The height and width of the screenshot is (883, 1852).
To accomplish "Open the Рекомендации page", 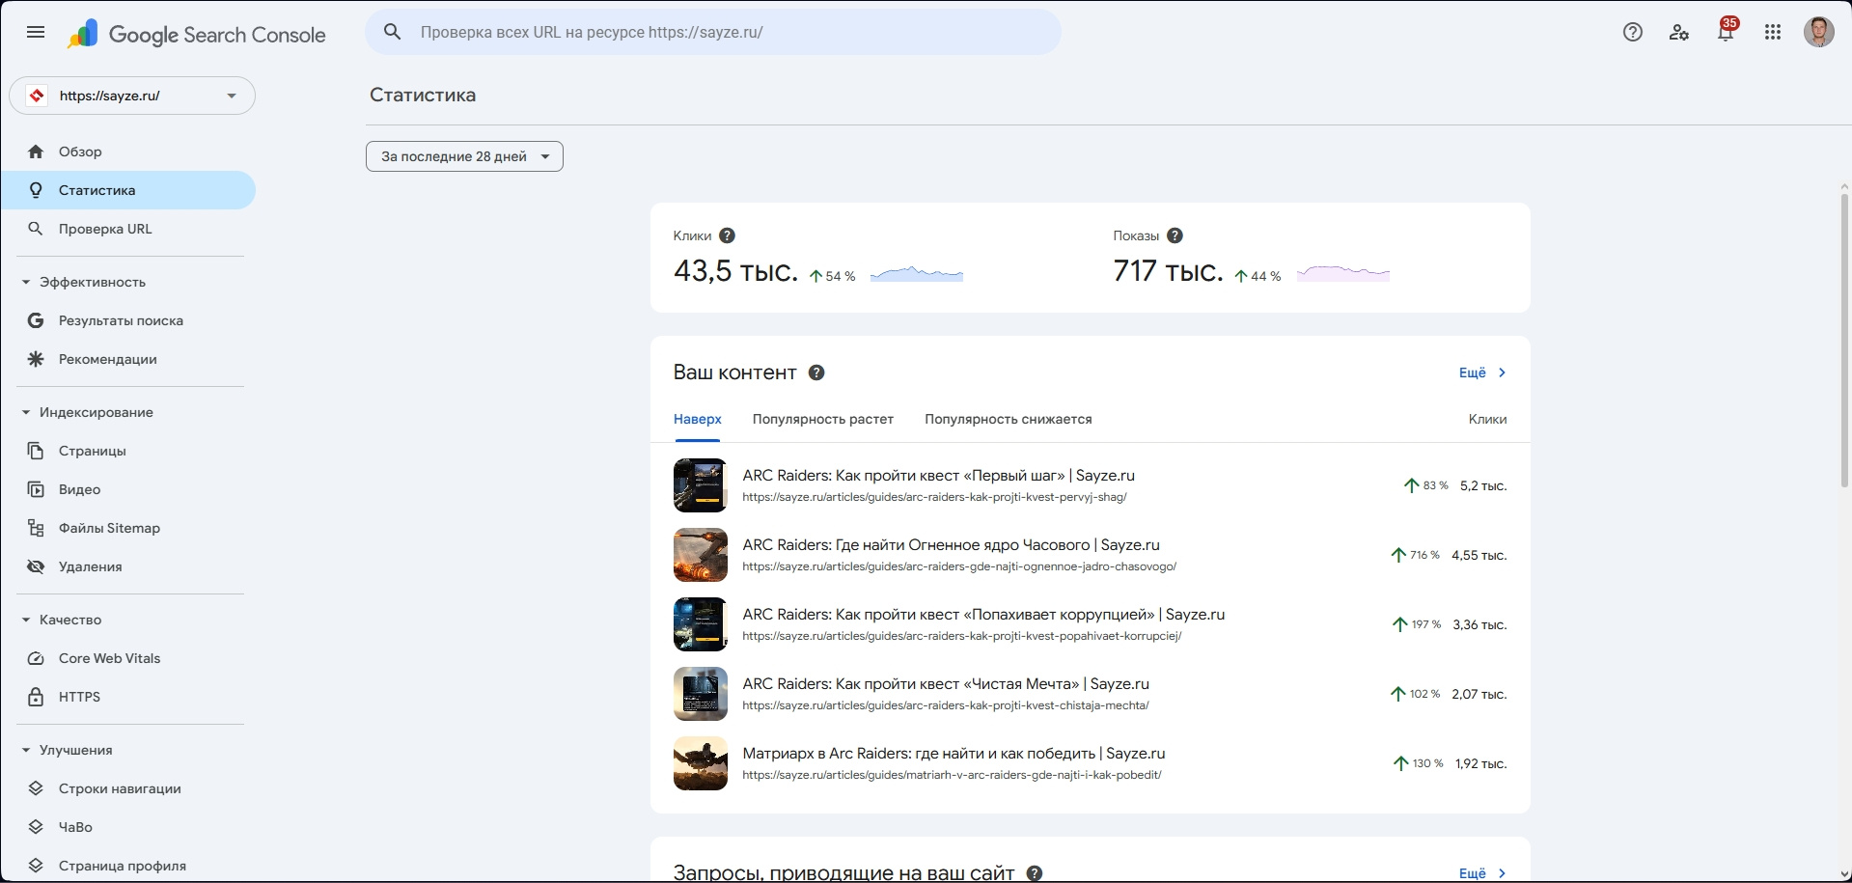I will click(128, 359).
